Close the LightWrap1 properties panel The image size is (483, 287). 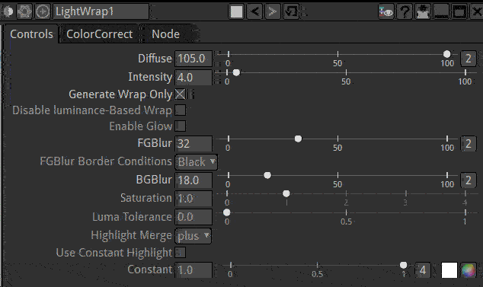pyautogui.click(x=477, y=11)
